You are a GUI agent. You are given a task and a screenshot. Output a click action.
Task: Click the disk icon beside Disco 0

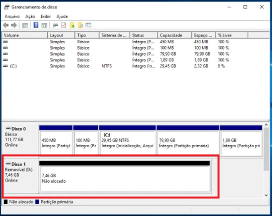[x=8, y=129]
